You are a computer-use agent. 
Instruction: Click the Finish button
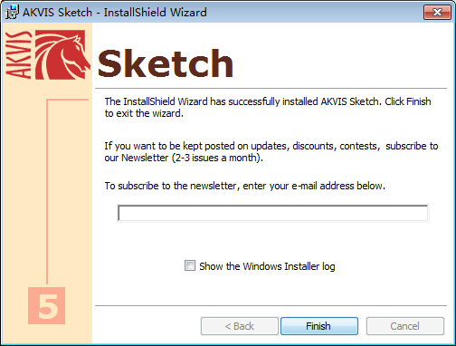point(319,326)
